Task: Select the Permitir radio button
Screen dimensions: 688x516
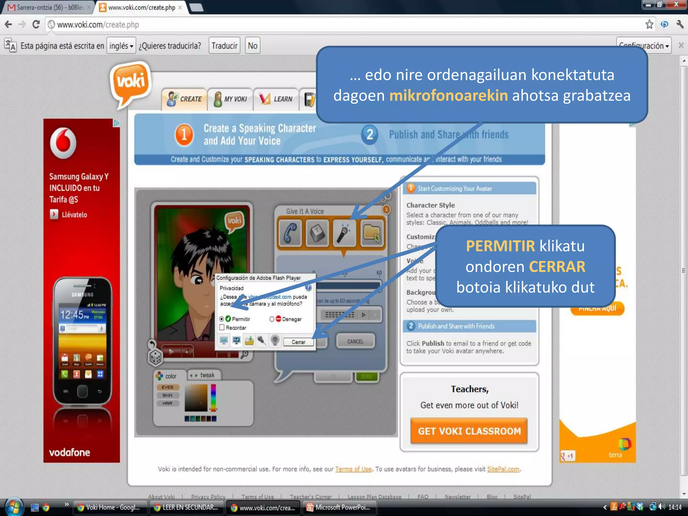Action: click(222, 319)
